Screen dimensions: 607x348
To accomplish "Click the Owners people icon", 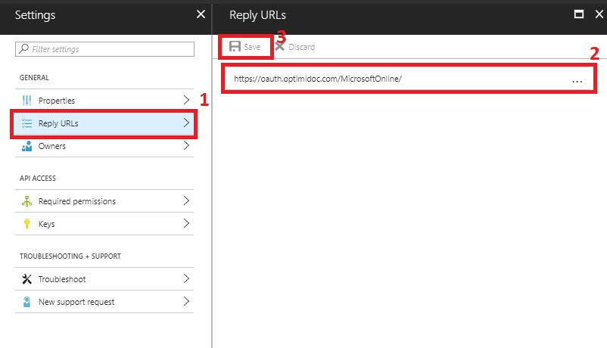I will pyautogui.click(x=26, y=146).
